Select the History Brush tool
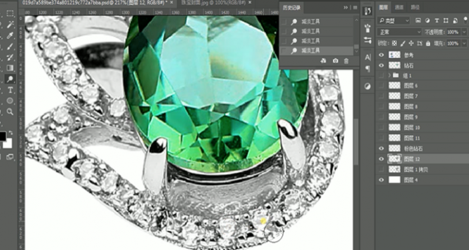Screen dimensions: 469x250 tap(10, 57)
